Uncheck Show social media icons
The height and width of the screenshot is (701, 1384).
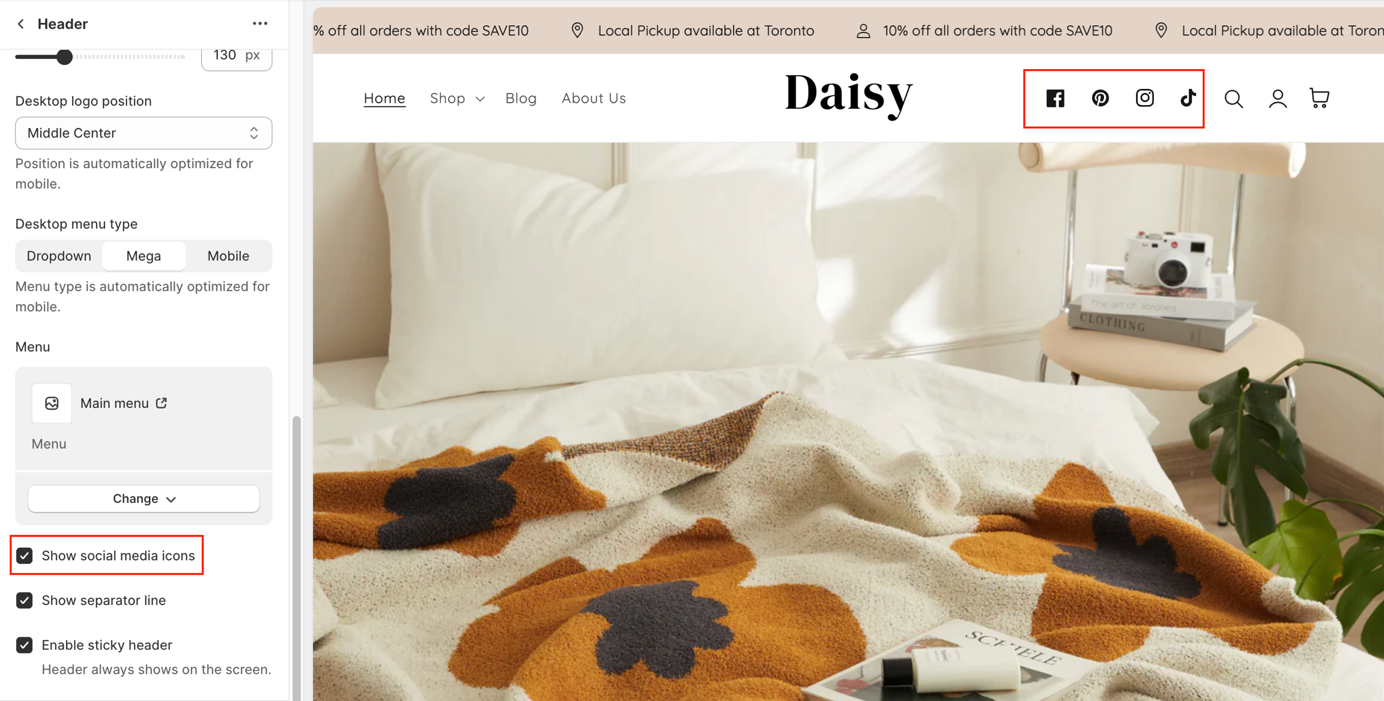coord(25,556)
